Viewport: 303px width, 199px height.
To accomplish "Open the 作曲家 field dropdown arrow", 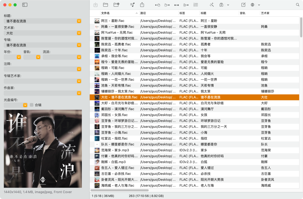I will pyautogui.click(x=79, y=93).
